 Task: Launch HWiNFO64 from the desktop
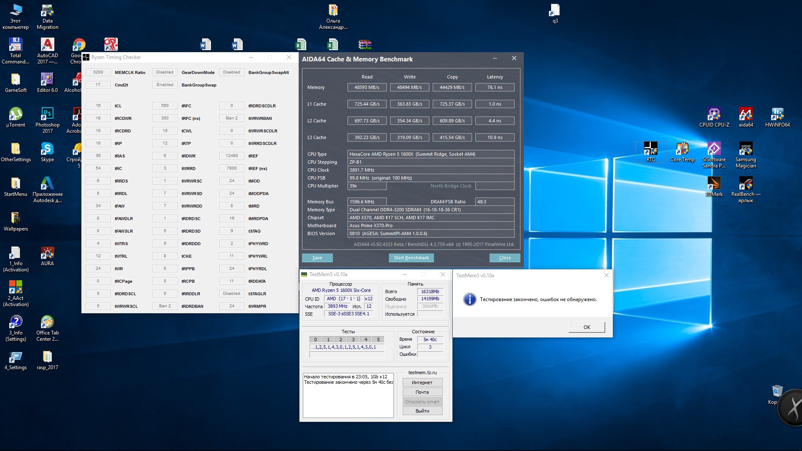pyautogui.click(x=777, y=114)
